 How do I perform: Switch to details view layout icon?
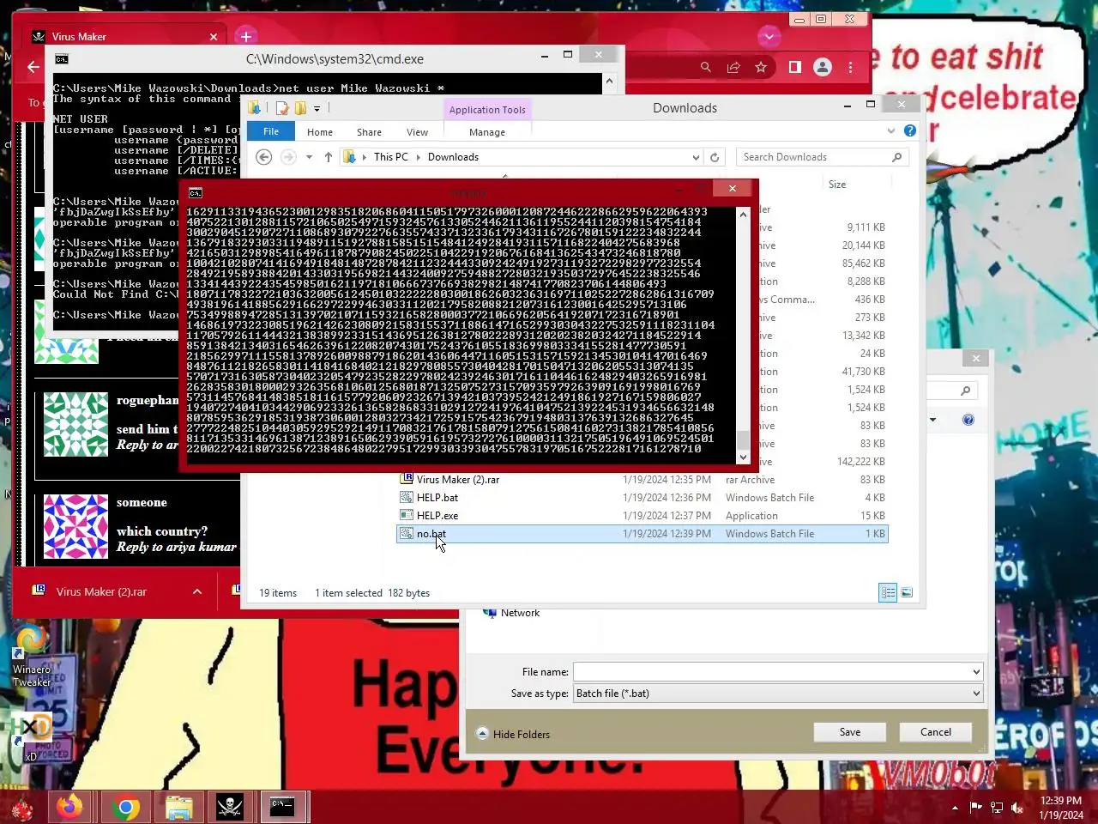coord(888,592)
